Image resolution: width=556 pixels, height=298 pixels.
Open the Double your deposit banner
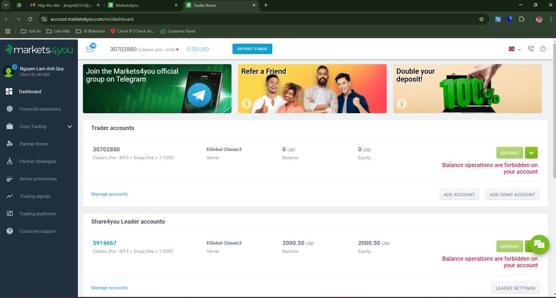point(468,88)
